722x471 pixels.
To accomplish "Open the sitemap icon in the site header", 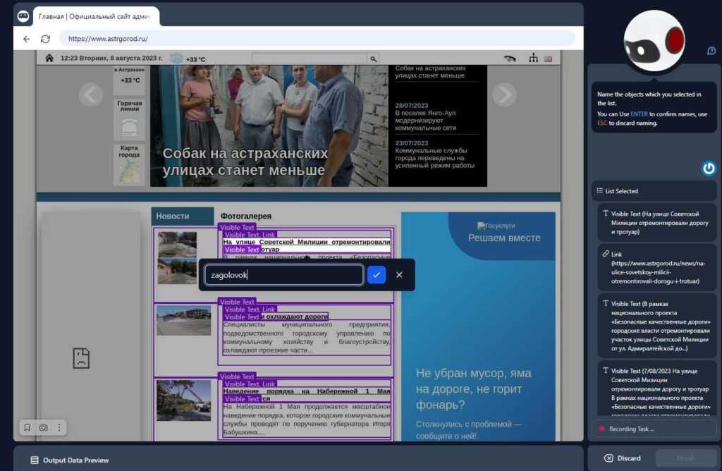I will click(533, 58).
